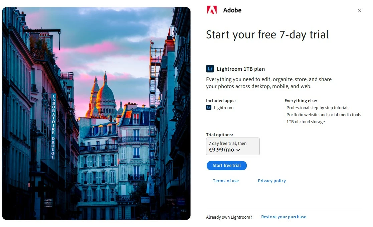Click the Professional step-by-step tutorials item
This screenshot has width=373, height=227.
pyautogui.click(x=318, y=108)
